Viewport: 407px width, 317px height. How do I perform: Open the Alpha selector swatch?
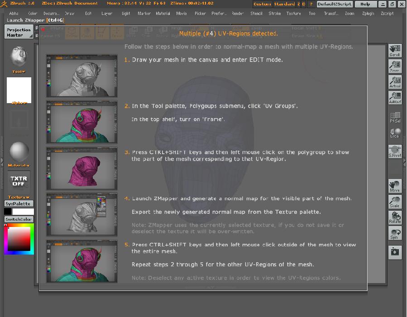(x=19, y=90)
